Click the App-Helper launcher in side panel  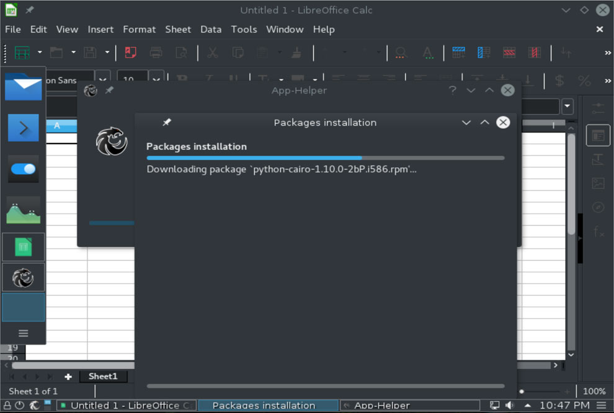tap(24, 277)
